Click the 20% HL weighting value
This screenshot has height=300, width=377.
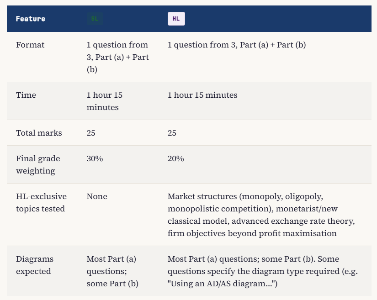pyautogui.click(x=176, y=159)
